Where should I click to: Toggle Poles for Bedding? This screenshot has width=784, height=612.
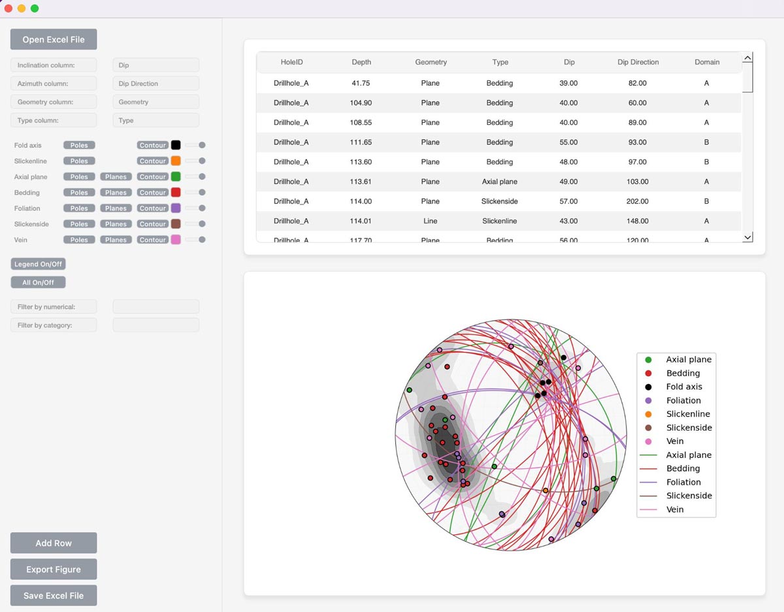click(x=79, y=193)
